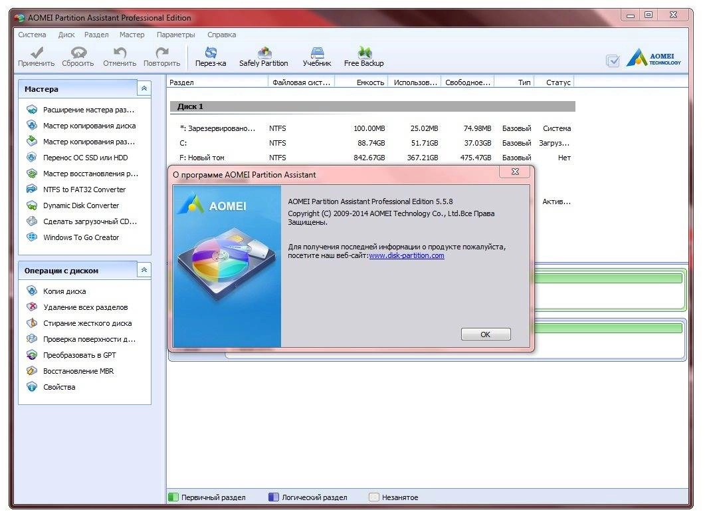Screen dimensions: 705x522
Task: Open Windows To Go Creator
Action: click(x=73, y=237)
